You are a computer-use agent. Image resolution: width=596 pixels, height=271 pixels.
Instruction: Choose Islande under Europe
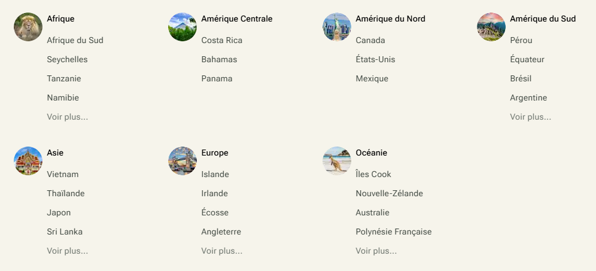tap(215, 174)
